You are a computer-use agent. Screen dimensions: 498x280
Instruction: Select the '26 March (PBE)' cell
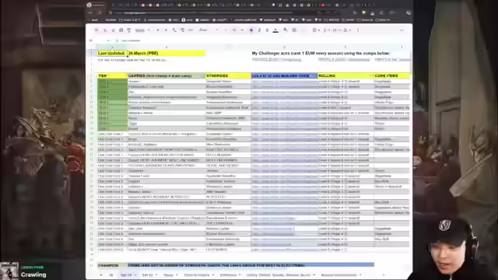coord(166,53)
